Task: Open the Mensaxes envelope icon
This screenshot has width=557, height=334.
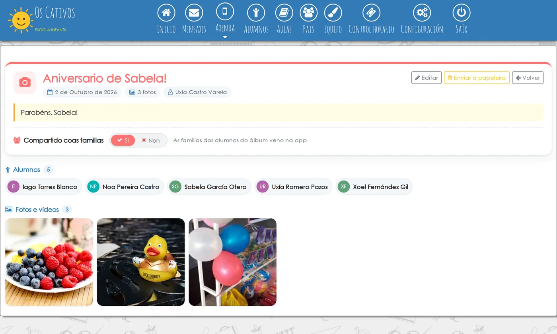Action: 194,13
